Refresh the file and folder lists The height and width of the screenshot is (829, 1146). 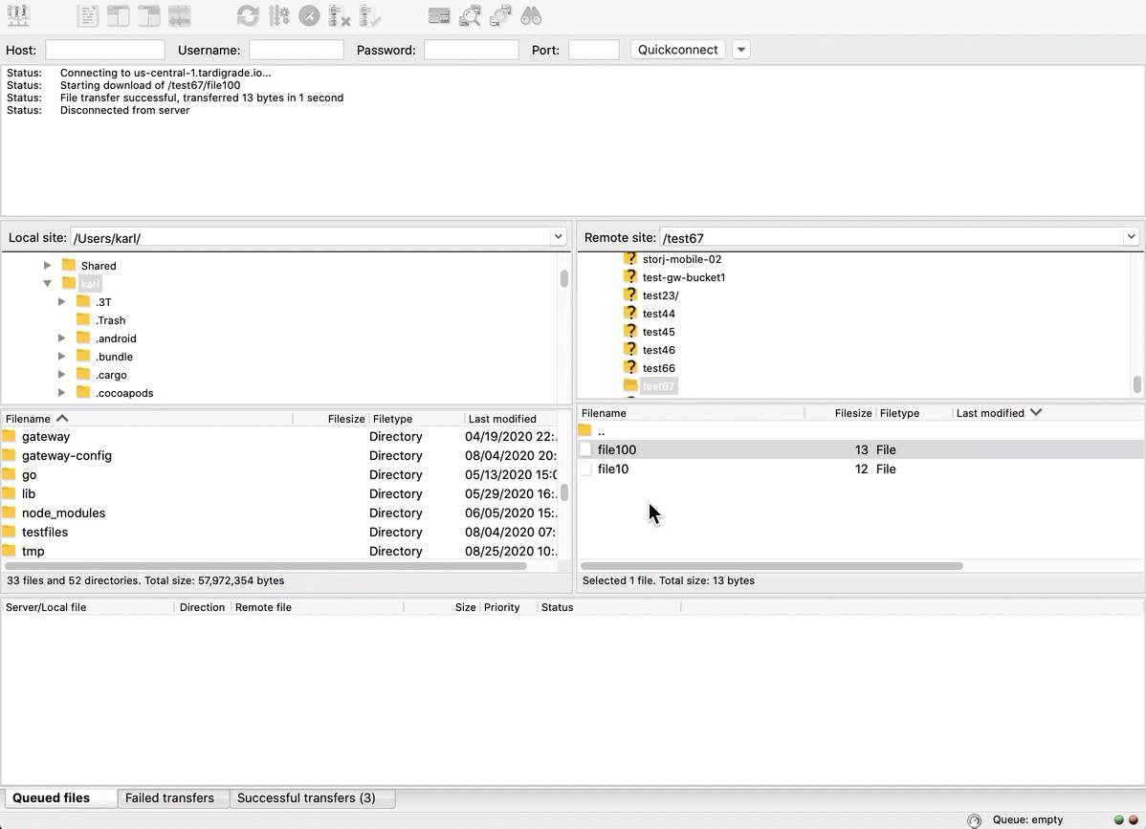tap(247, 15)
